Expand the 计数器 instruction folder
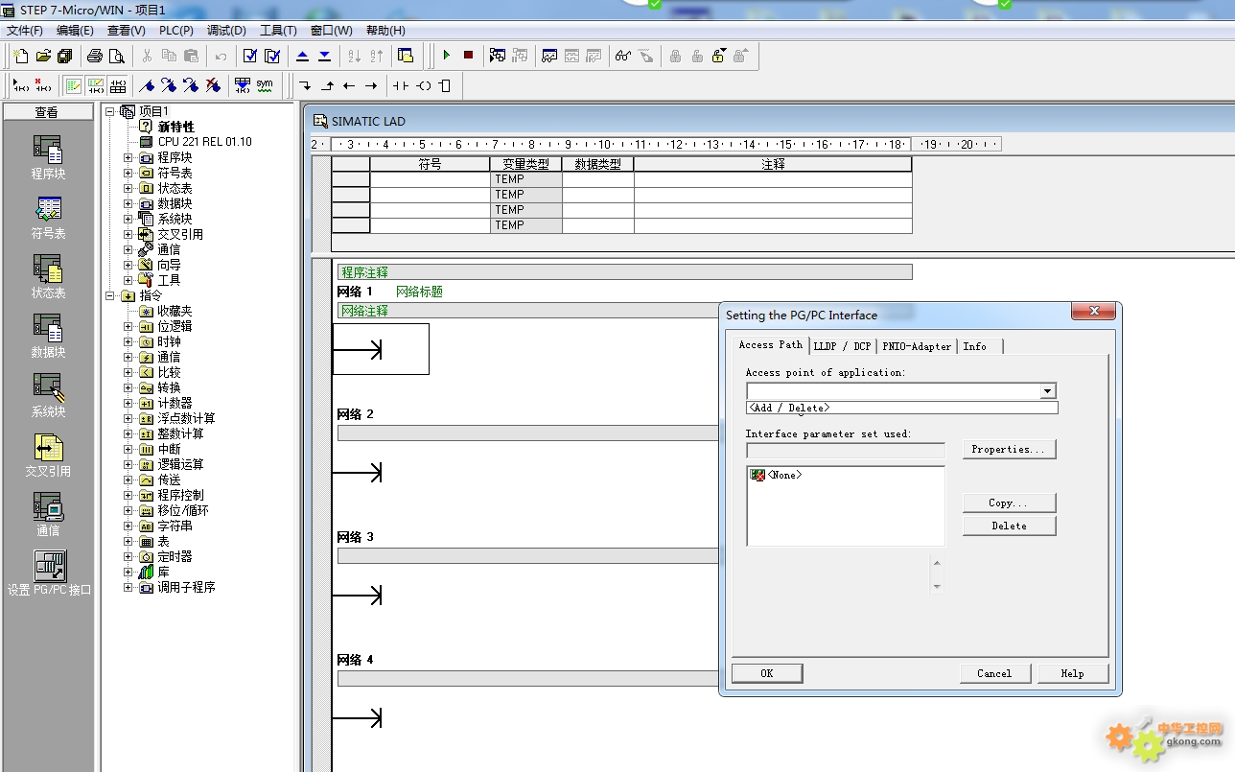The width and height of the screenshot is (1235, 772). (x=128, y=403)
